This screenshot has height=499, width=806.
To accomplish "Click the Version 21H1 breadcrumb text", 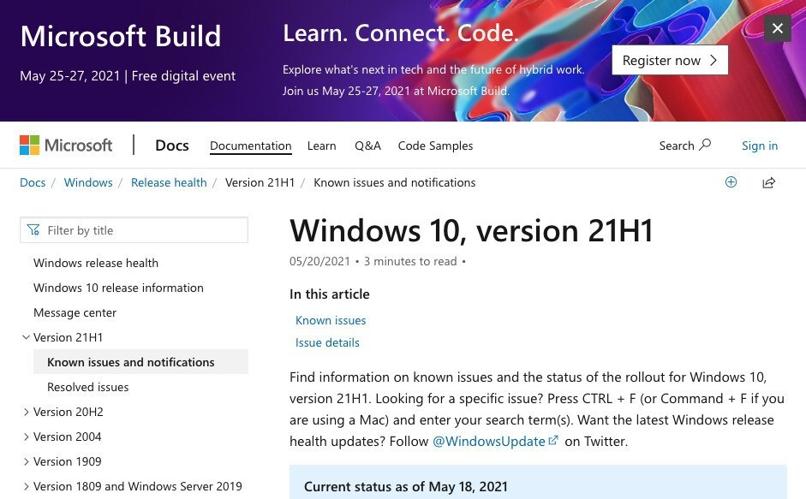I will point(260,182).
